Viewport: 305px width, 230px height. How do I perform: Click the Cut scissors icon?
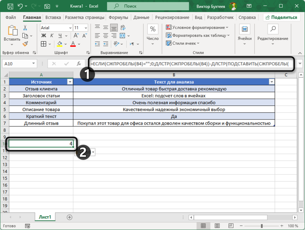click(x=25, y=27)
